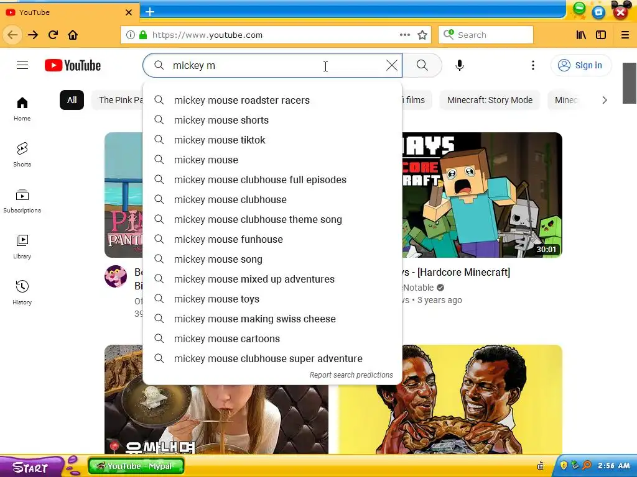Toggle the browser sidebar icon

click(x=601, y=35)
